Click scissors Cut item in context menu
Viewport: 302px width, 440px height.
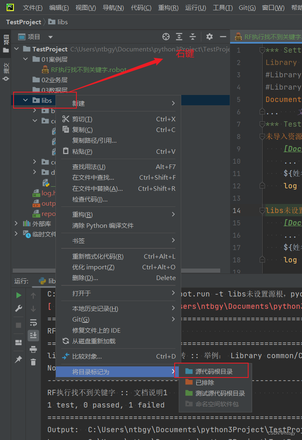pyautogui.click(x=119, y=119)
